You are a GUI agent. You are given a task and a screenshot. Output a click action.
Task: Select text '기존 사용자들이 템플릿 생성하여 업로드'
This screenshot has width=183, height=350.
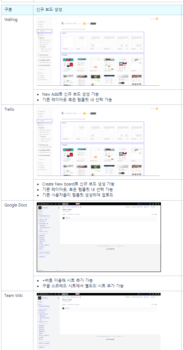pos(78,195)
